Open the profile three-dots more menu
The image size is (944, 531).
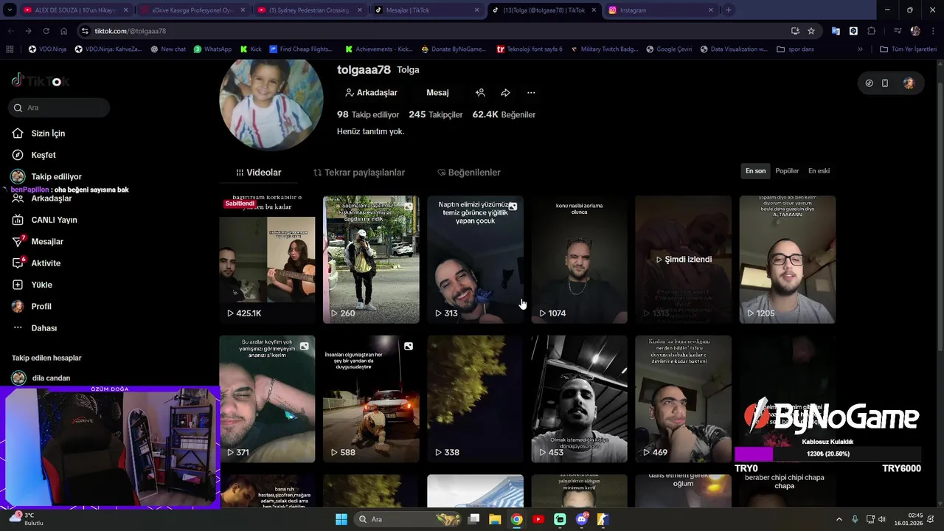point(531,93)
